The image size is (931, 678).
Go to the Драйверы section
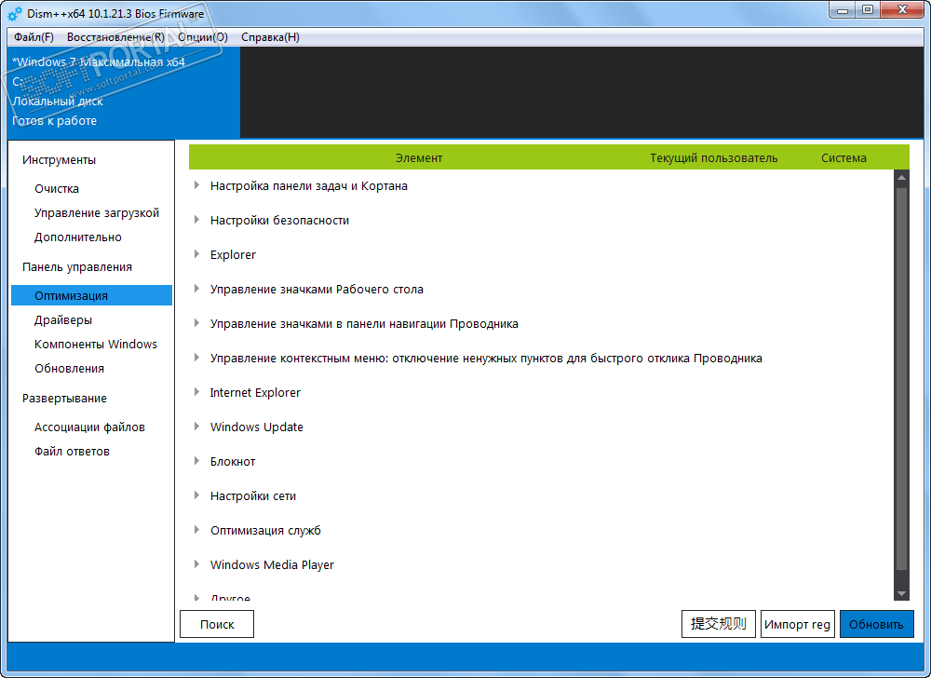63,320
